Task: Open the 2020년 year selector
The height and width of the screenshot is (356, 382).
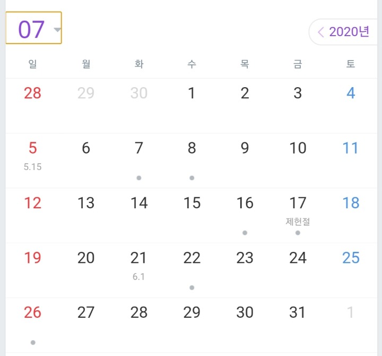Action: pos(349,32)
